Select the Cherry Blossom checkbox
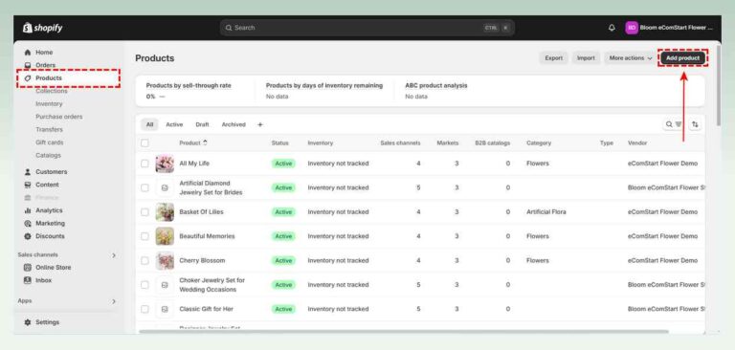This screenshot has width=735, height=350. [145, 260]
